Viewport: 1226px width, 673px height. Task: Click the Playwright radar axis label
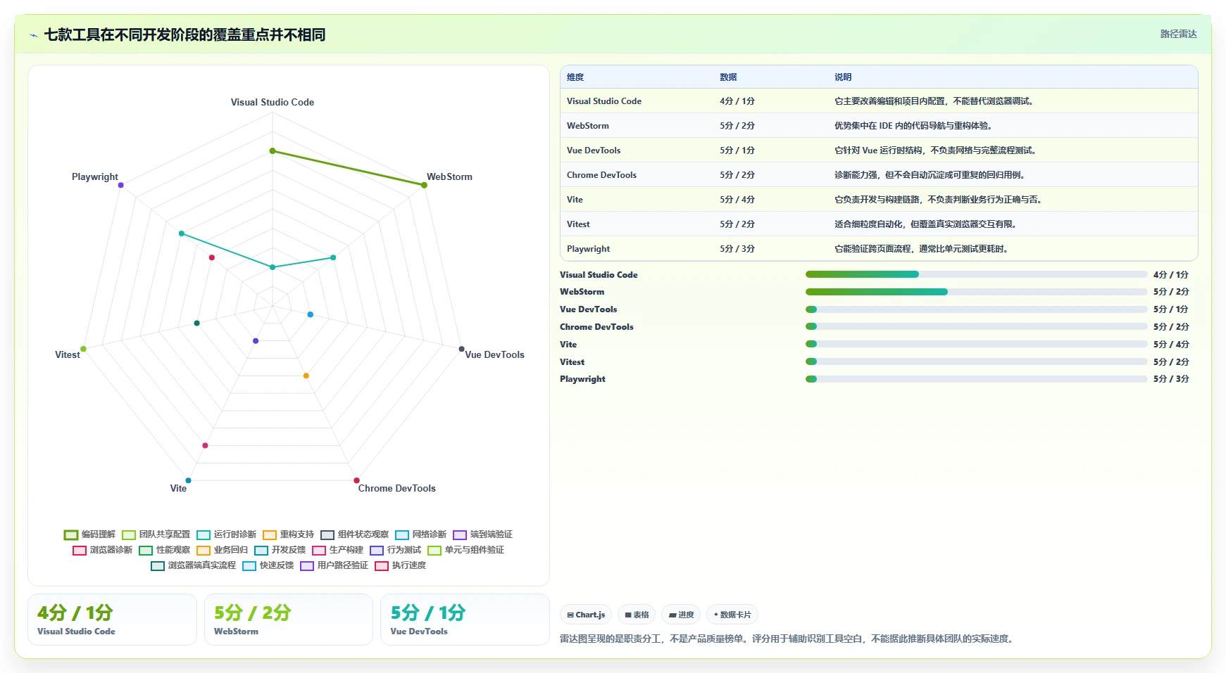[x=94, y=177]
